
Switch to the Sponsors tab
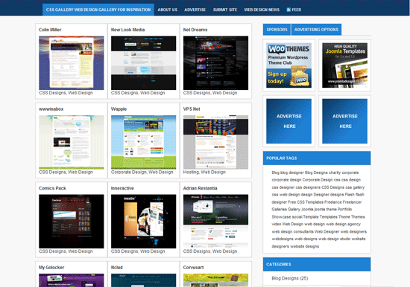click(x=277, y=30)
